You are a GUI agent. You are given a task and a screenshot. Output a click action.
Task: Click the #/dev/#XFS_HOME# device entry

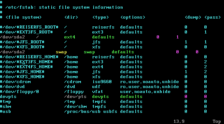[x=22, y=77]
